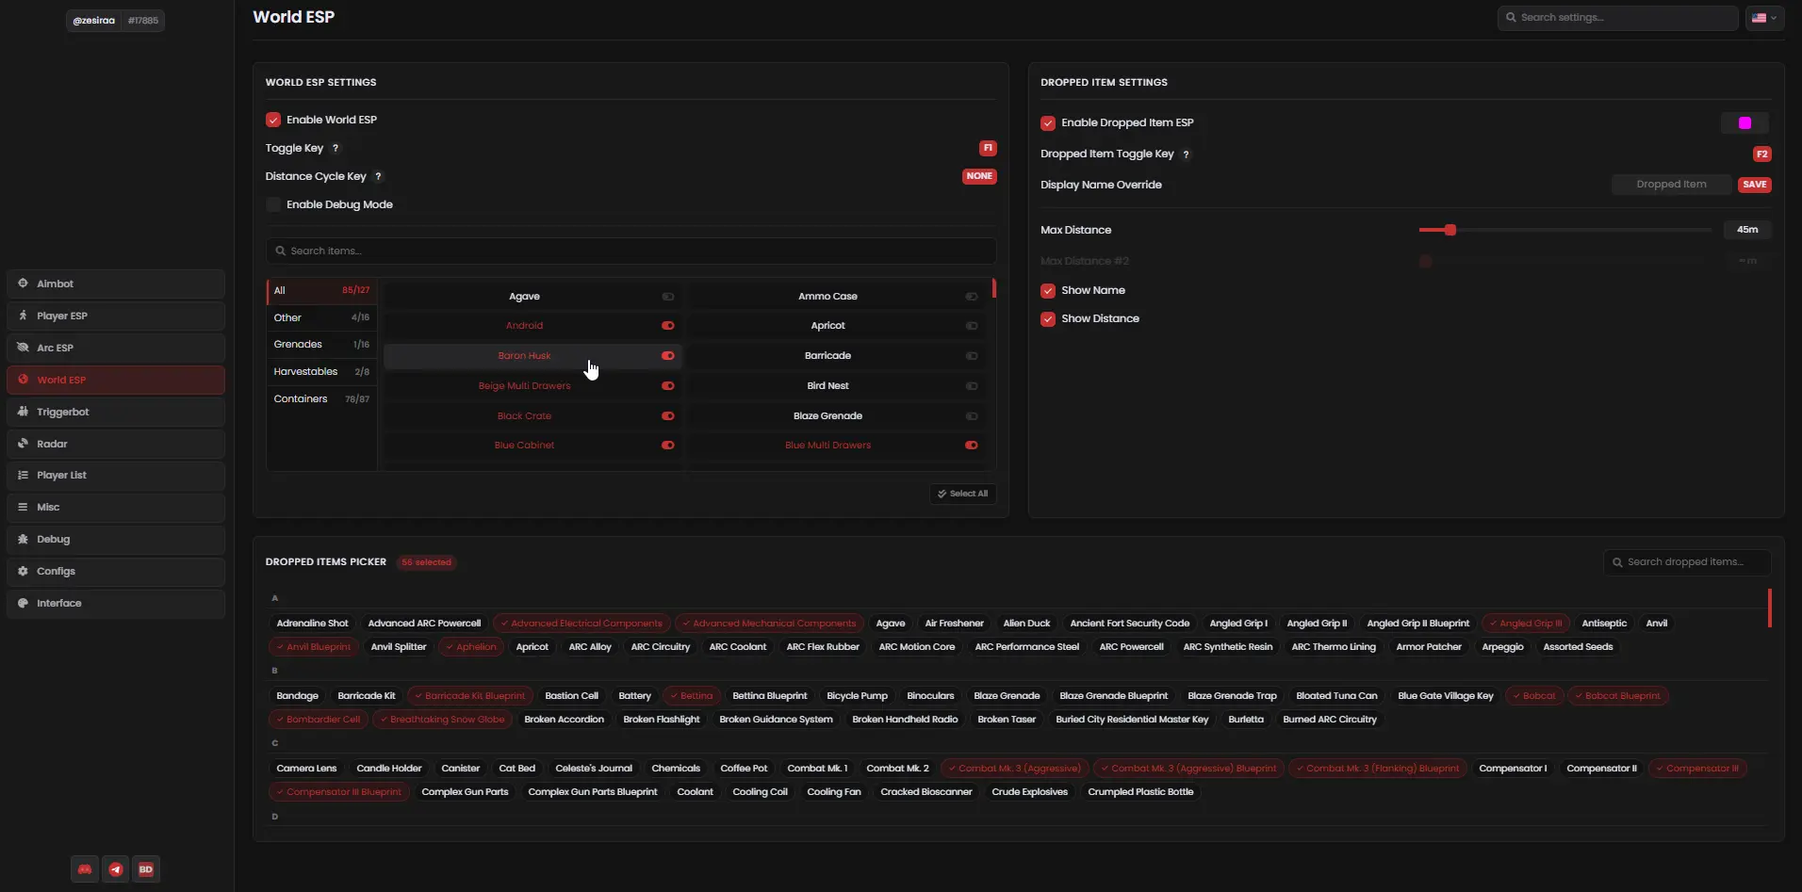This screenshot has width=1802, height=892.
Task: Uncheck the Show Distance checkbox
Action: tap(1048, 319)
